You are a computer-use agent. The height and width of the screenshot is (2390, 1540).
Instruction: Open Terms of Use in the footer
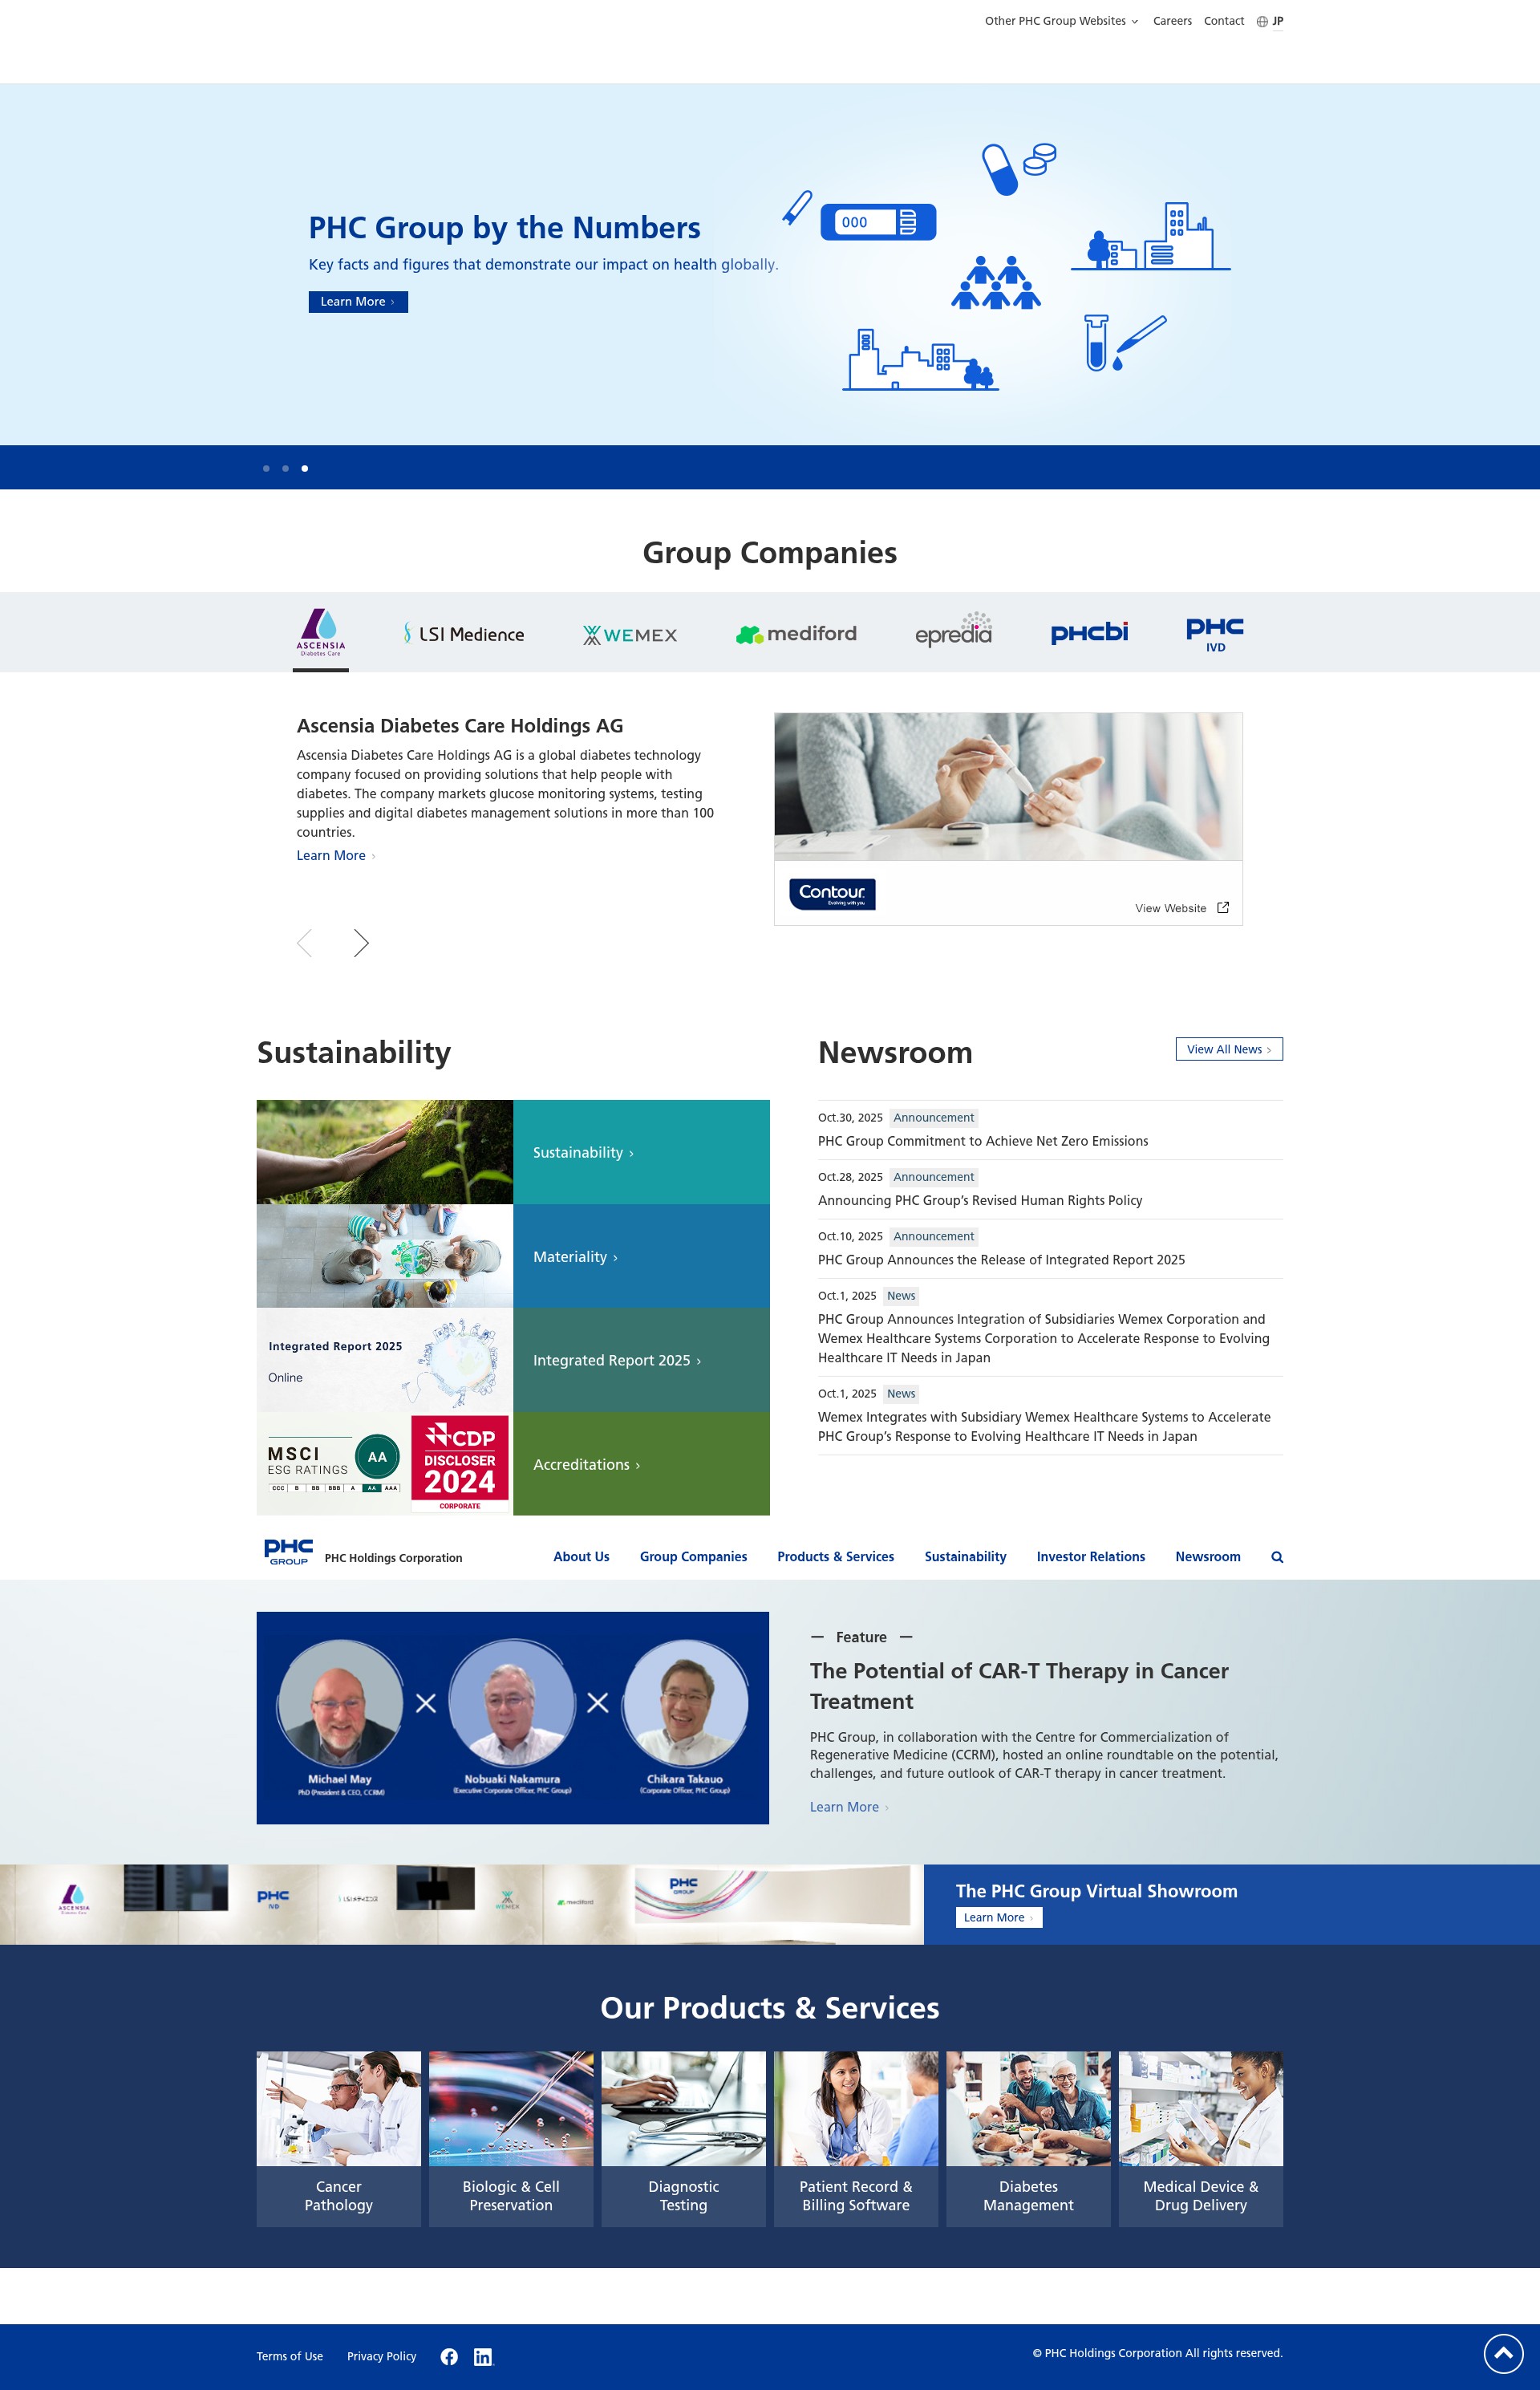click(289, 2357)
